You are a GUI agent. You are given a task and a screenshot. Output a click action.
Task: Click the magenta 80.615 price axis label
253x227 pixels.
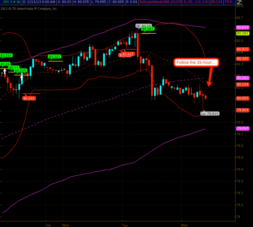coord(241,27)
